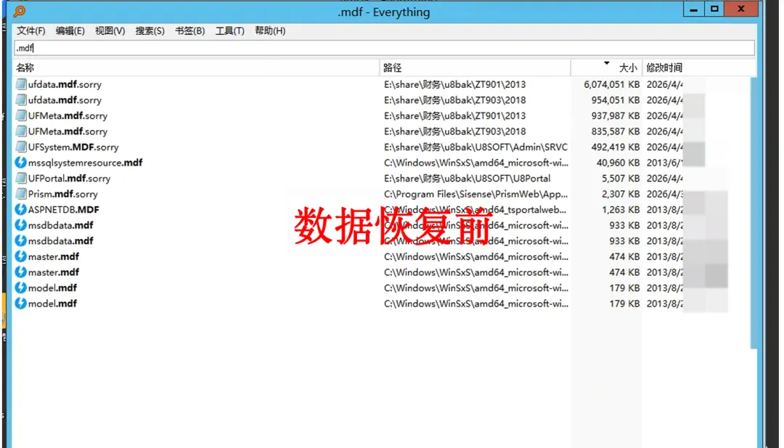The image size is (784, 448).
Task: Close the Everything window
Action: (x=741, y=9)
